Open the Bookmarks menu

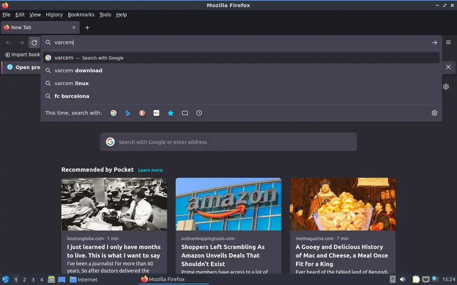coord(81,15)
